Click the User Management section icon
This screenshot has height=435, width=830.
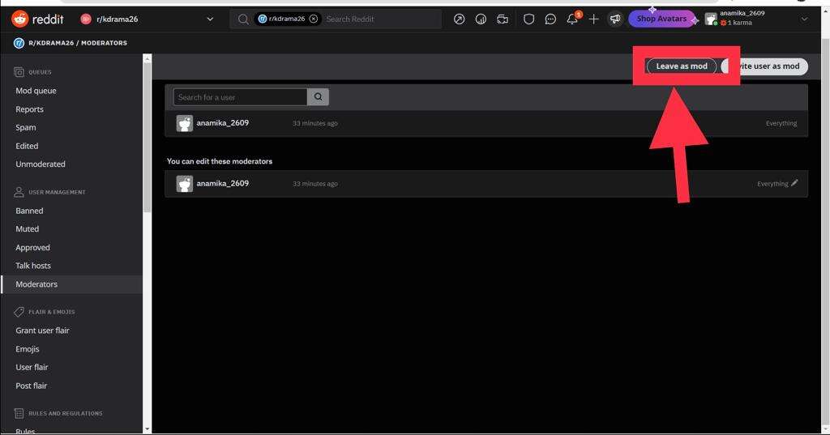click(19, 192)
